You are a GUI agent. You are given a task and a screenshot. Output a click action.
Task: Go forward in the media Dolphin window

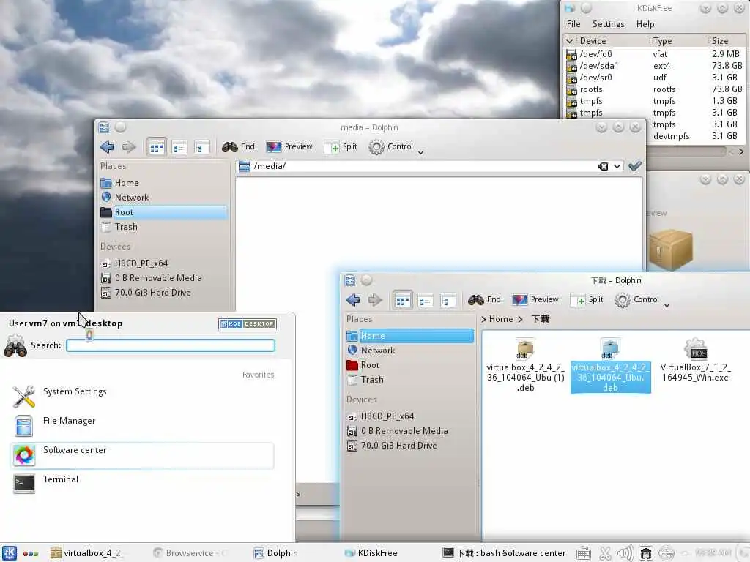click(x=129, y=147)
